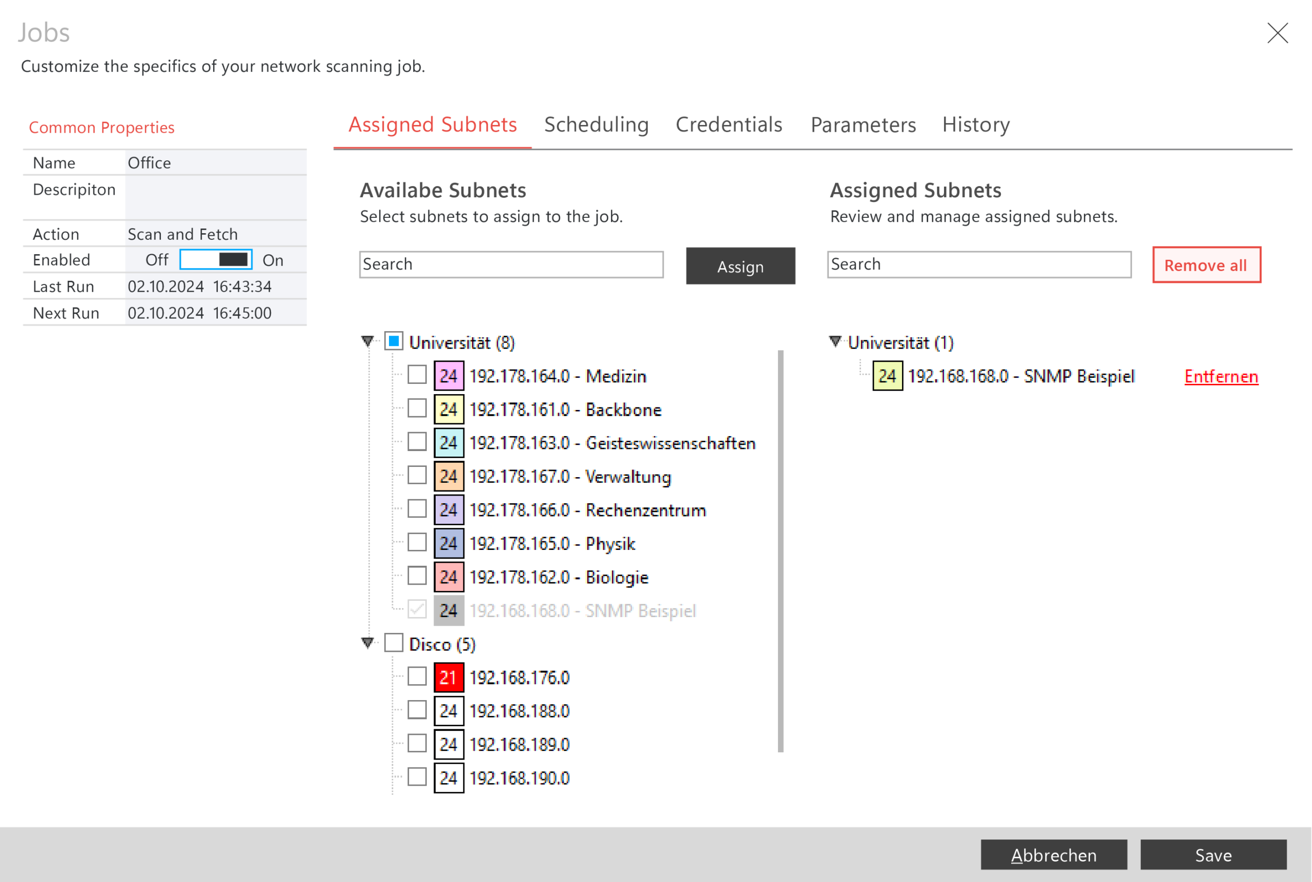Collapse the available Universität (8) tree node
The height and width of the screenshot is (882, 1312).
coord(367,341)
